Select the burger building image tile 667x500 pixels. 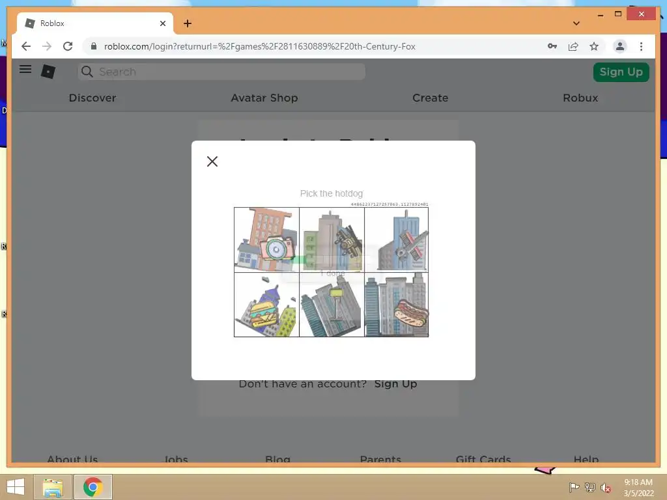coord(266,305)
